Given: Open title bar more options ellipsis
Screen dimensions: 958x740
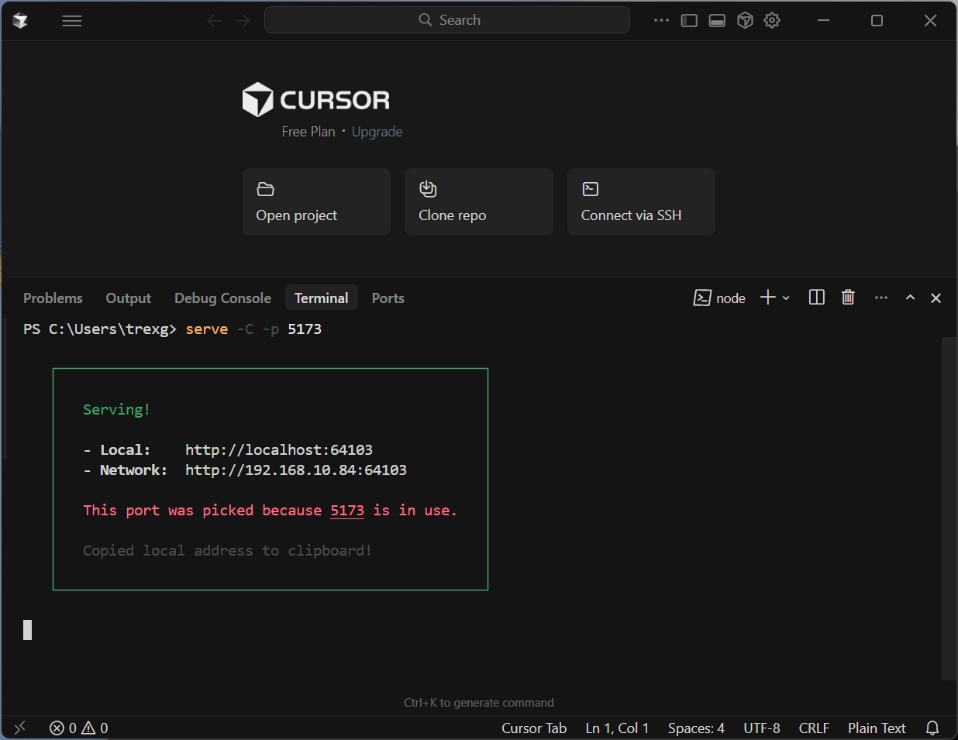Looking at the screenshot, I should pos(660,20).
